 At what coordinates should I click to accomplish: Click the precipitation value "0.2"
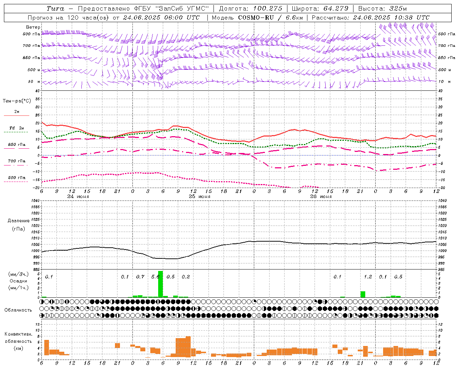pyautogui.click(x=186, y=277)
